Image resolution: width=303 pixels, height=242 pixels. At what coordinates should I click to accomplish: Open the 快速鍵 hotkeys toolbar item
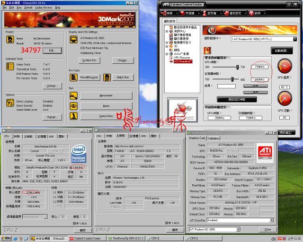[189, 13]
